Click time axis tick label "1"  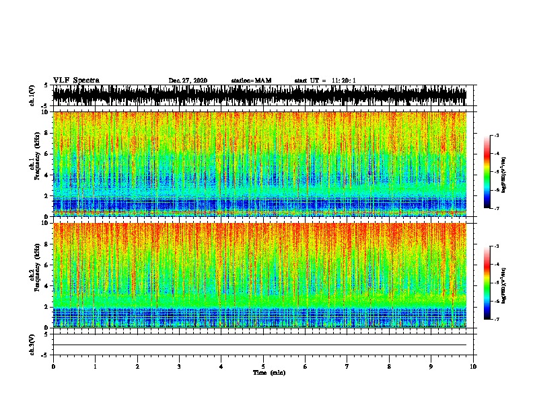[x=95, y=367]
